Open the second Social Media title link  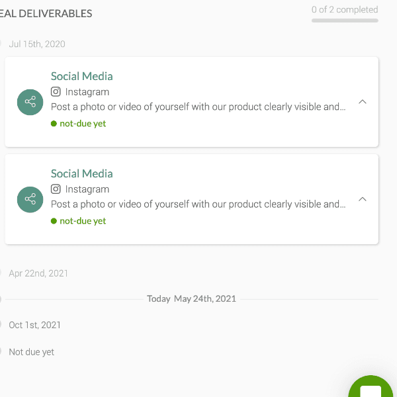point(82,173)
